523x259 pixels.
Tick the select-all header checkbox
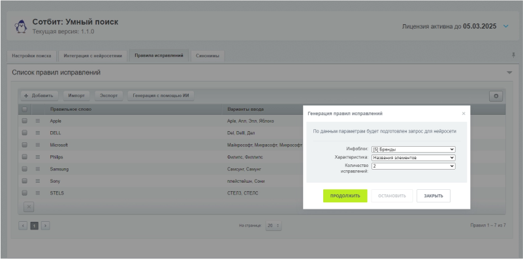24,109
